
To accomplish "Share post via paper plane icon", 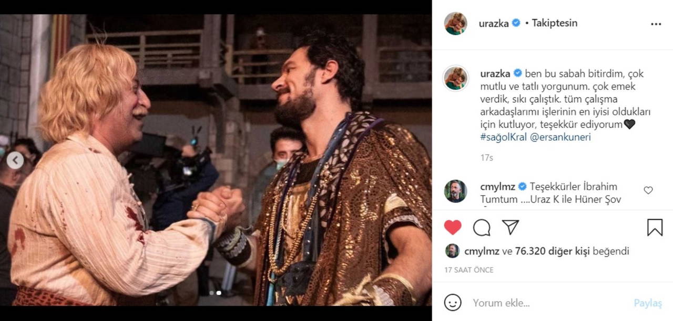I will (x=510, y=227).
